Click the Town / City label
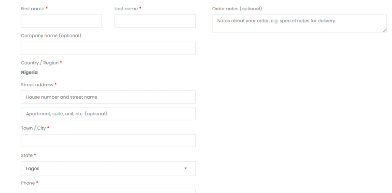The width and height of the screenshot is (392, 193). [34, 128]
